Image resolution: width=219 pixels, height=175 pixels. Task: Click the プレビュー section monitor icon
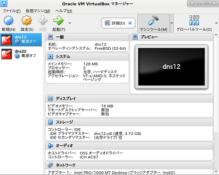pyautogui.click(x=135, y=37)
